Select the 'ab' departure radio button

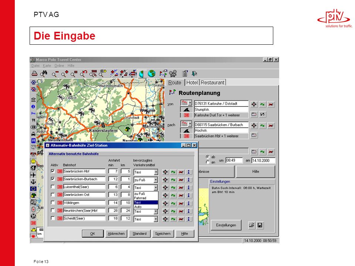point(207,157)
